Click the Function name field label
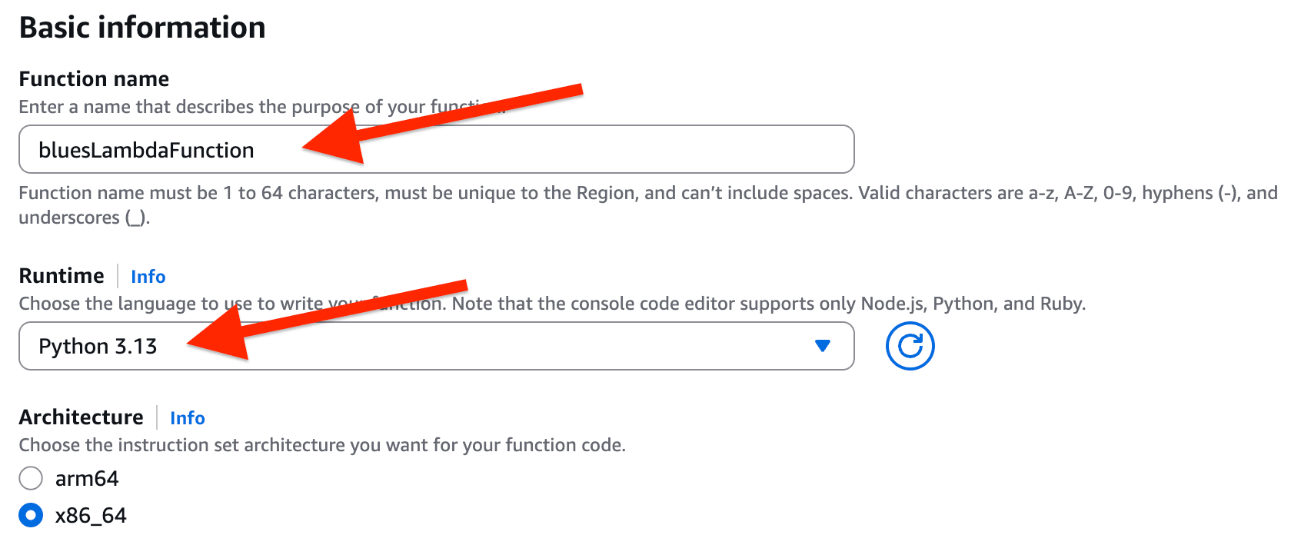The image size is (1301, 555). coord(94,79)
